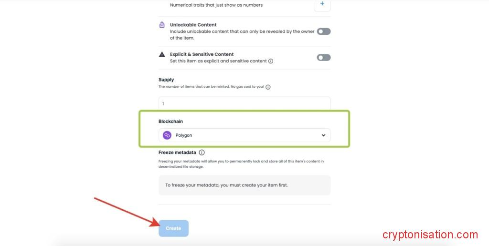Turn on Explicit & Sensitive Content switch
489x246 pixels.
(324, 58)
